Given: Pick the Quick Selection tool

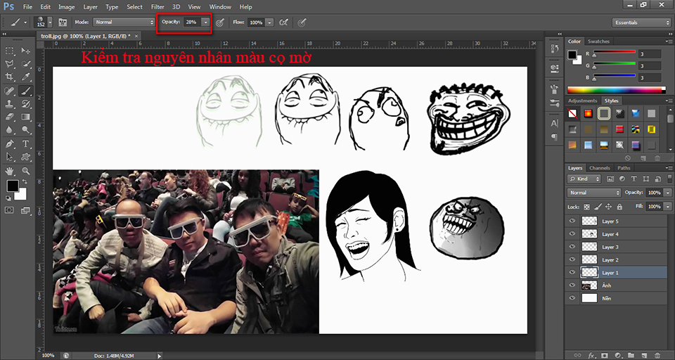Looking at the screenshot, I should [26, 64].
